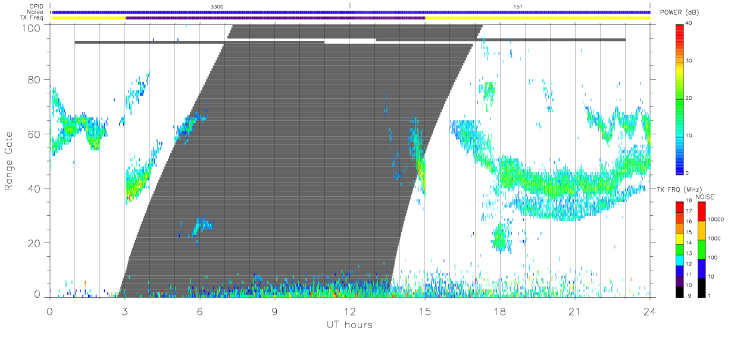The width and height of the screenshot is (731, 337).
Task: Click the red 17-18 MHz swatch in the TX FRQ legend
Action: (x=680, y=207)
